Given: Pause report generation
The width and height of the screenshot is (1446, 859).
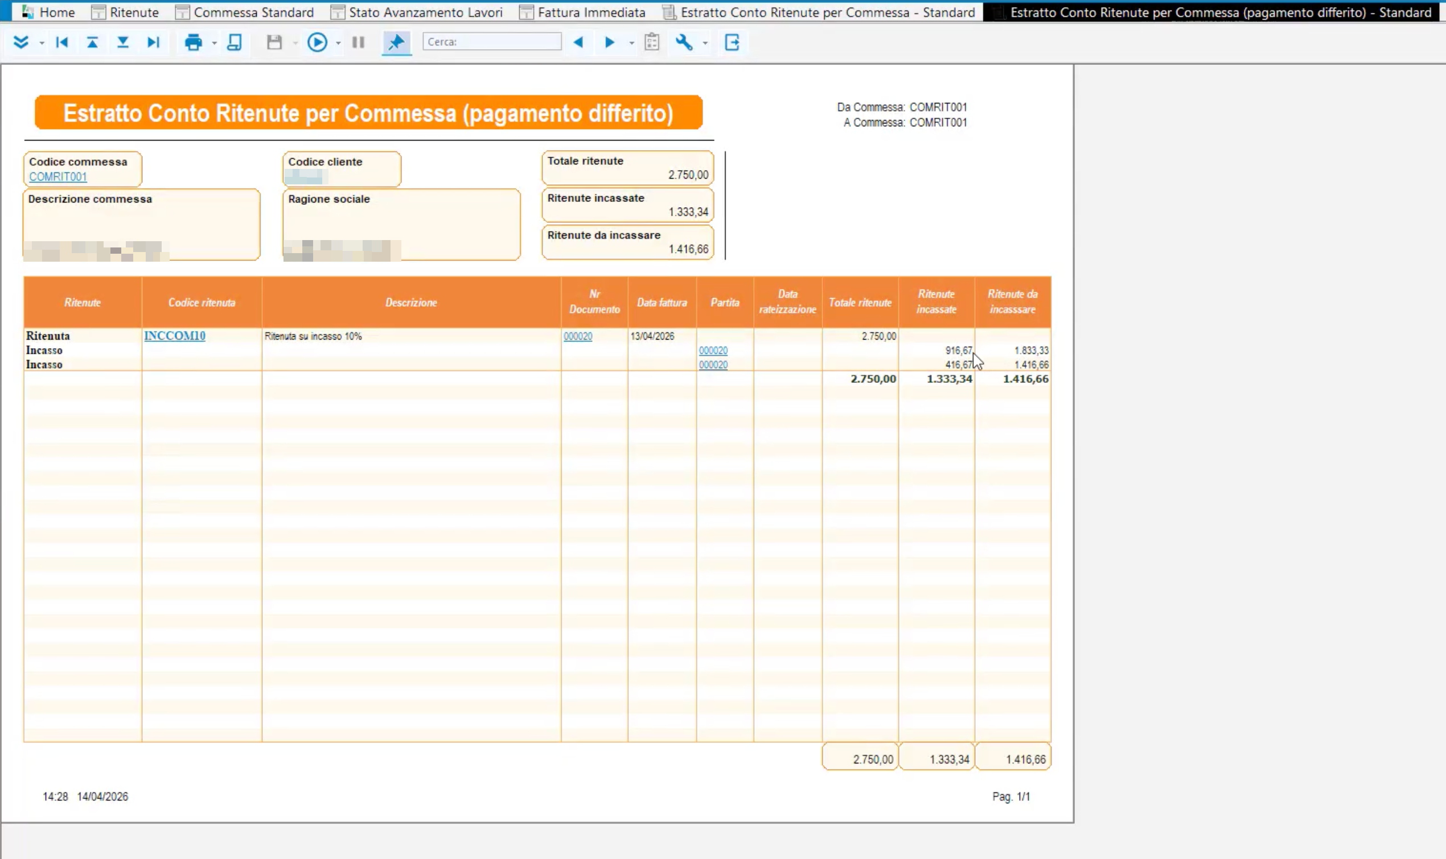Looking at the screenshot, I should [359, 42].
